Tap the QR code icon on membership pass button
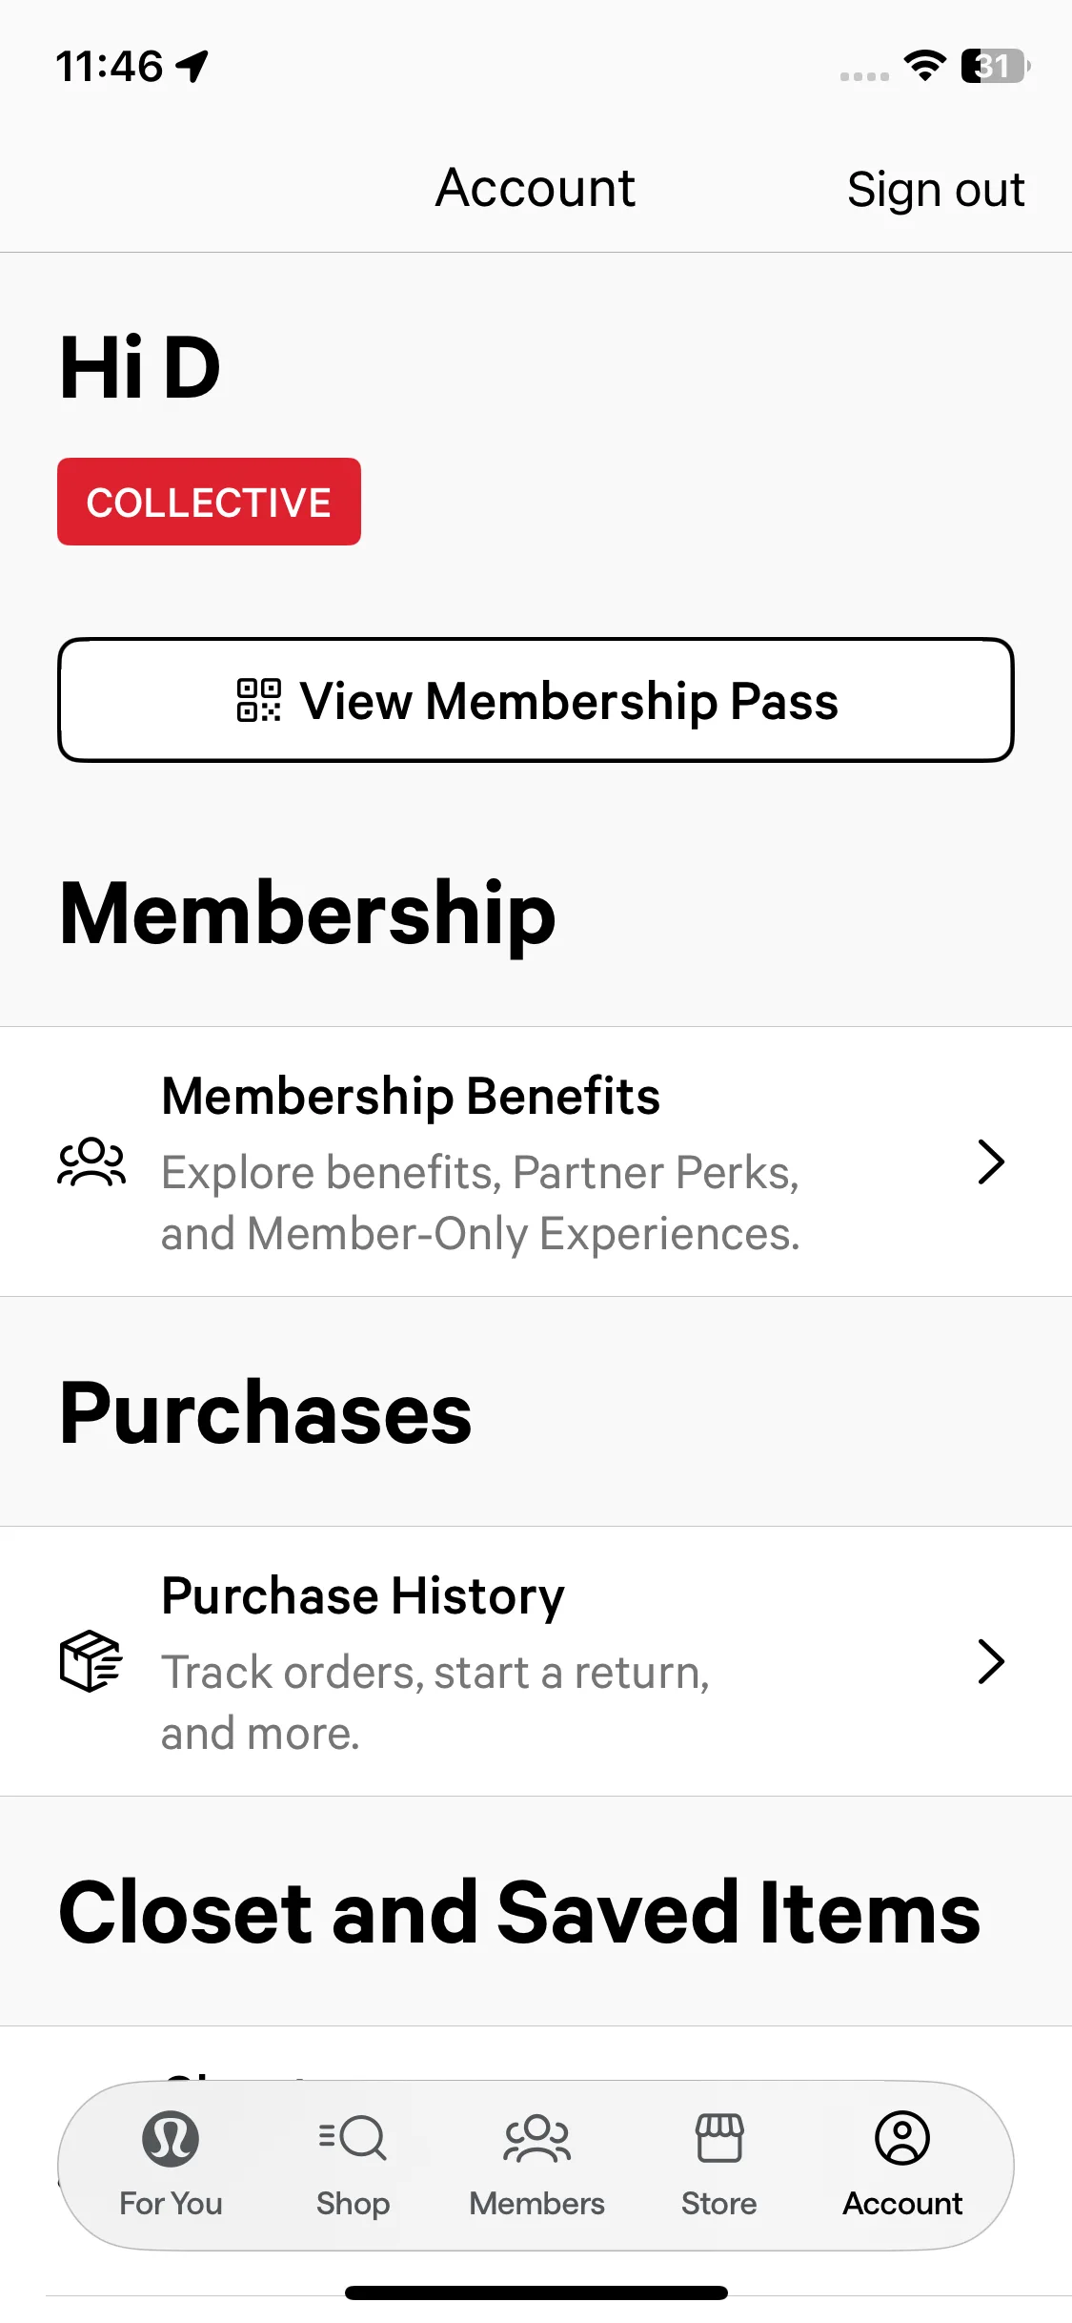This screenshot has height=2323, width=1072. (258, 700)
